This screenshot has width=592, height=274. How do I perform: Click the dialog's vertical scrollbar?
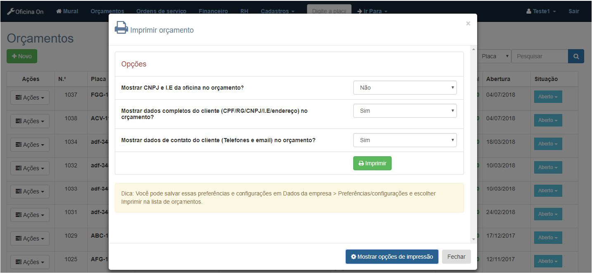coord(473,145)
